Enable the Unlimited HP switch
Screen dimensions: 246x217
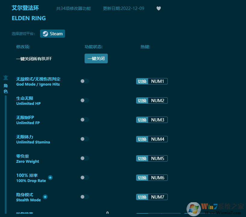[85, 100]
